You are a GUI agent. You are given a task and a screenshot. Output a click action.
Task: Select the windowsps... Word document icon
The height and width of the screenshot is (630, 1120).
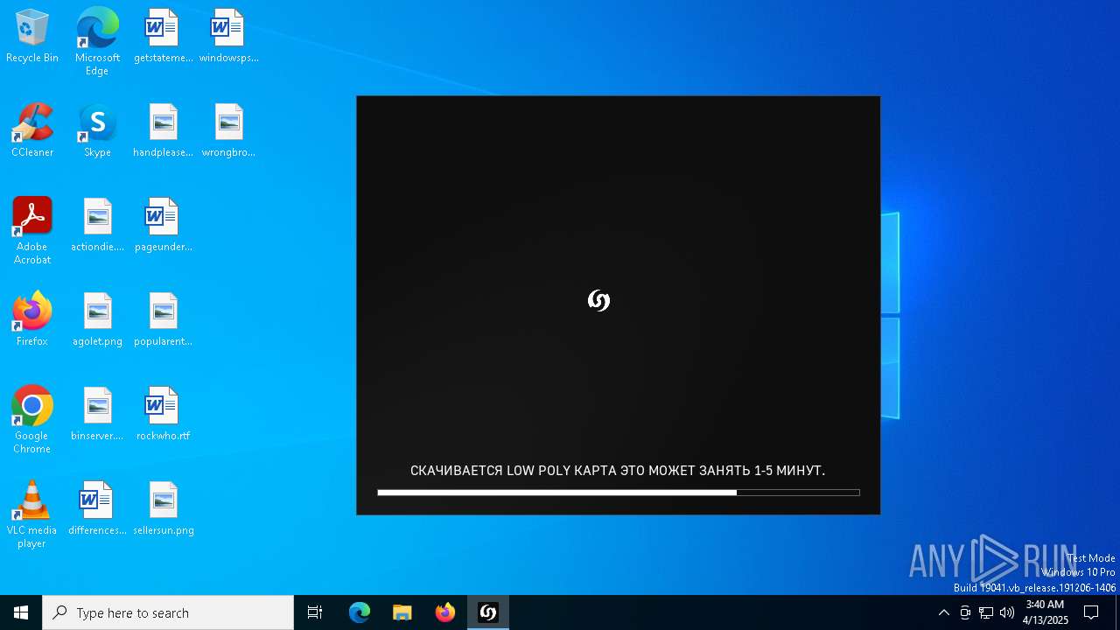(x=228, y=36)
